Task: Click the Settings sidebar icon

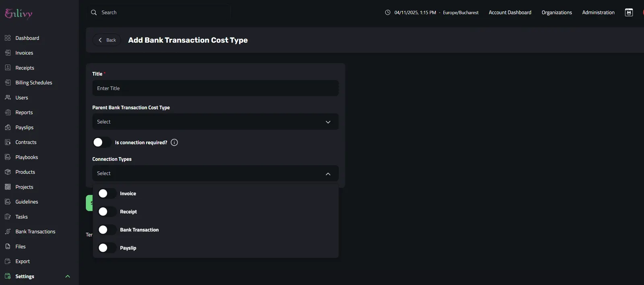Action: click(x=8, y=276)
